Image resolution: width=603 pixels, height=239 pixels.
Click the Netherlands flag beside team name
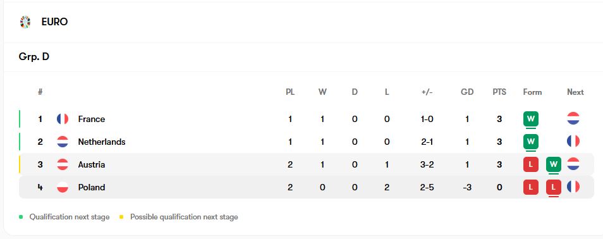(63, 142)
